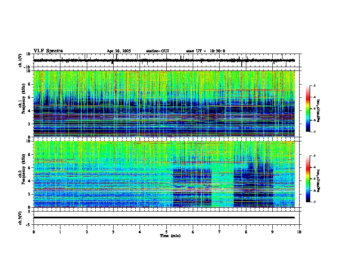Click the "0" tick on the Time axis
Screen dimensions: 337x260
tap(34, 232)
